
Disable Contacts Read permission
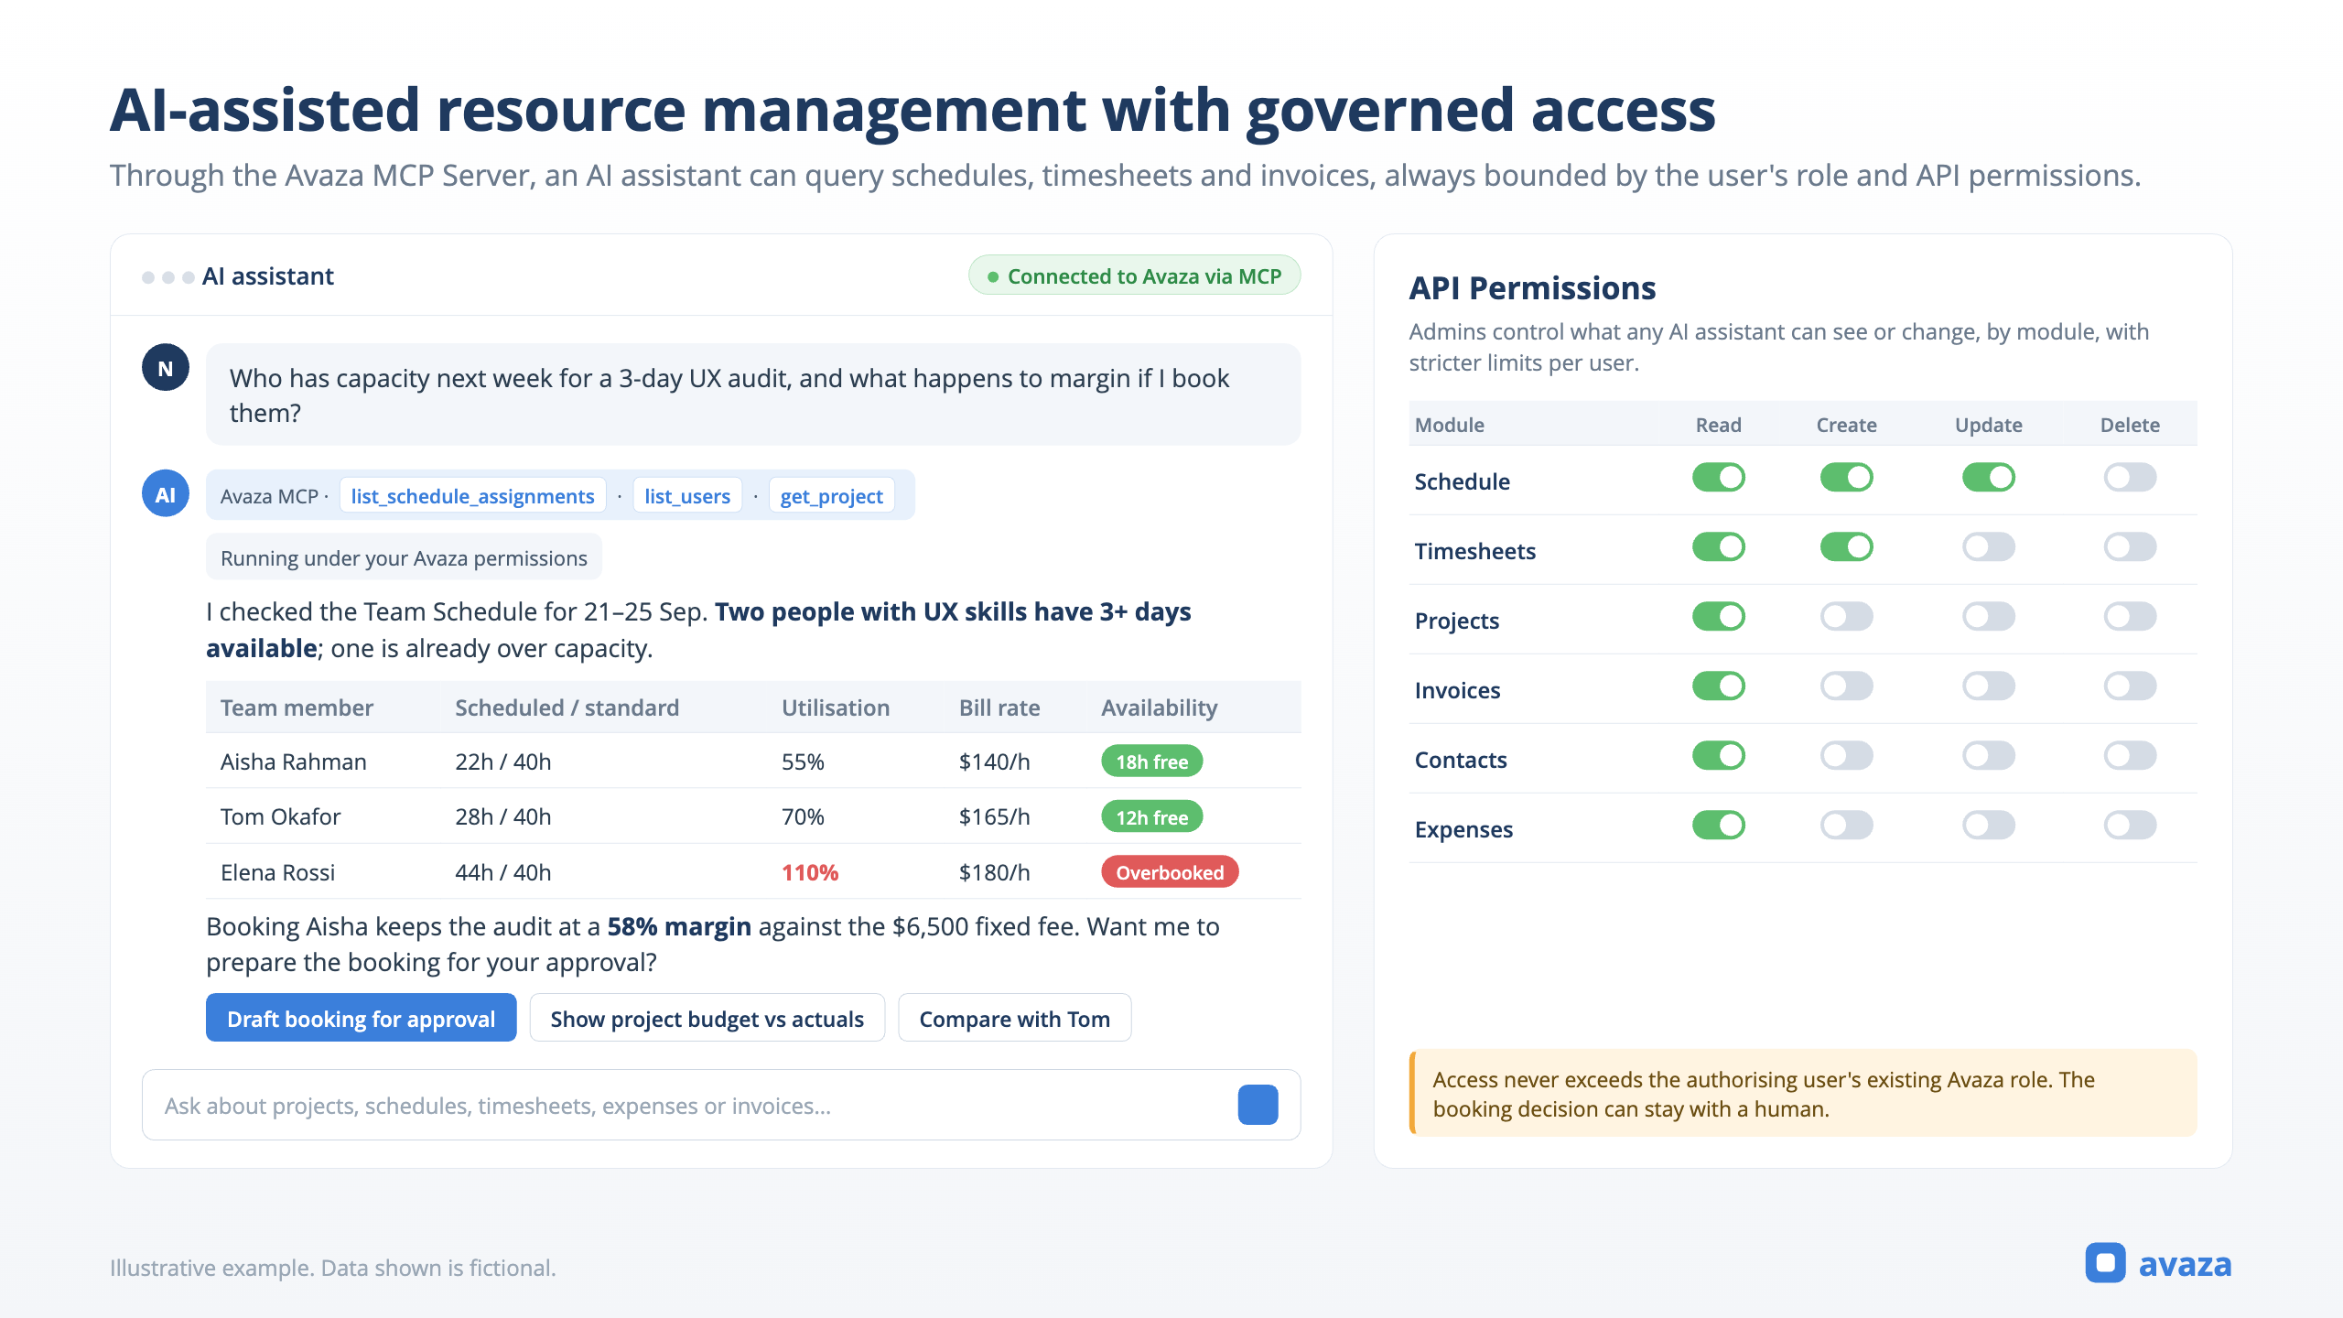click(x=1718, y=756)
